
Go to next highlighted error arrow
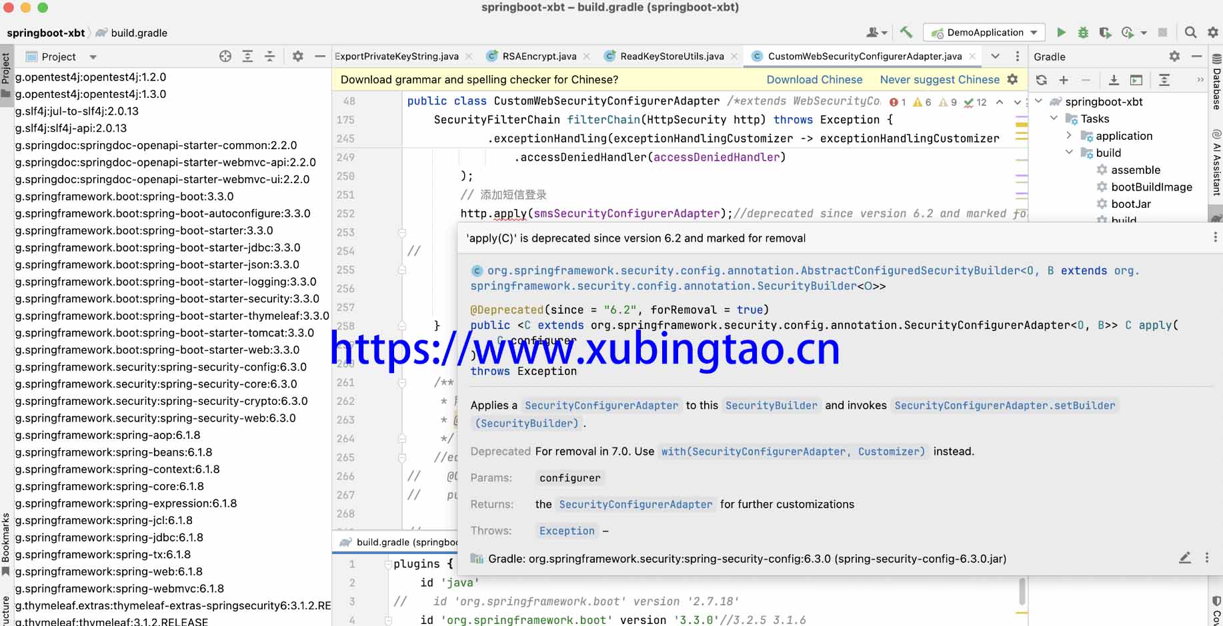[1017, 102]
